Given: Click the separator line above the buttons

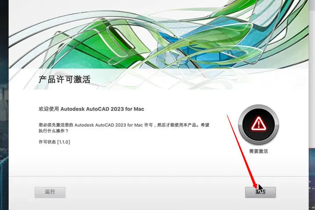Looking at the screenshot, I should [x=159, y=177].
